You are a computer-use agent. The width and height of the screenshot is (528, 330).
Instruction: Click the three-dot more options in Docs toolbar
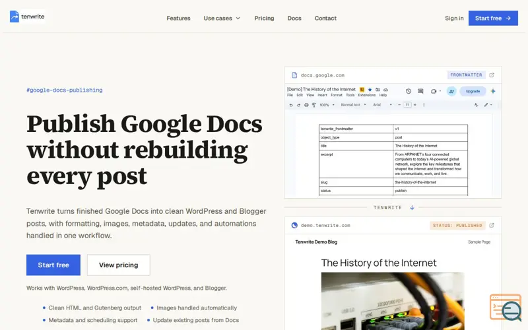click(x=424, y=105)
